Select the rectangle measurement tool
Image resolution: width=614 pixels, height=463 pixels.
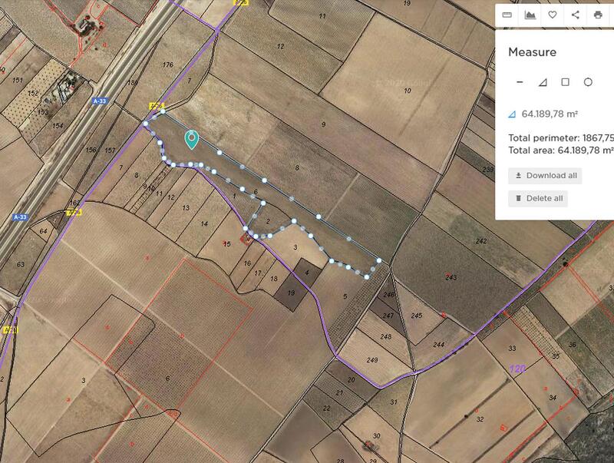click(x=565, y=82)
